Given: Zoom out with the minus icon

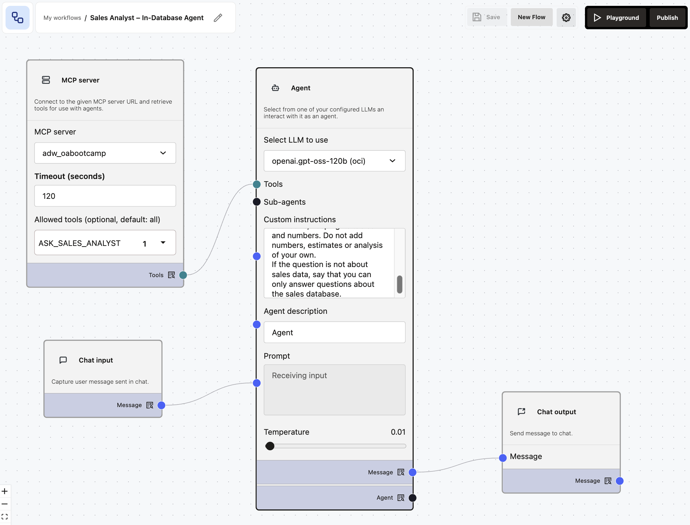Looking at the screenshot, I should tap(5, 504).
